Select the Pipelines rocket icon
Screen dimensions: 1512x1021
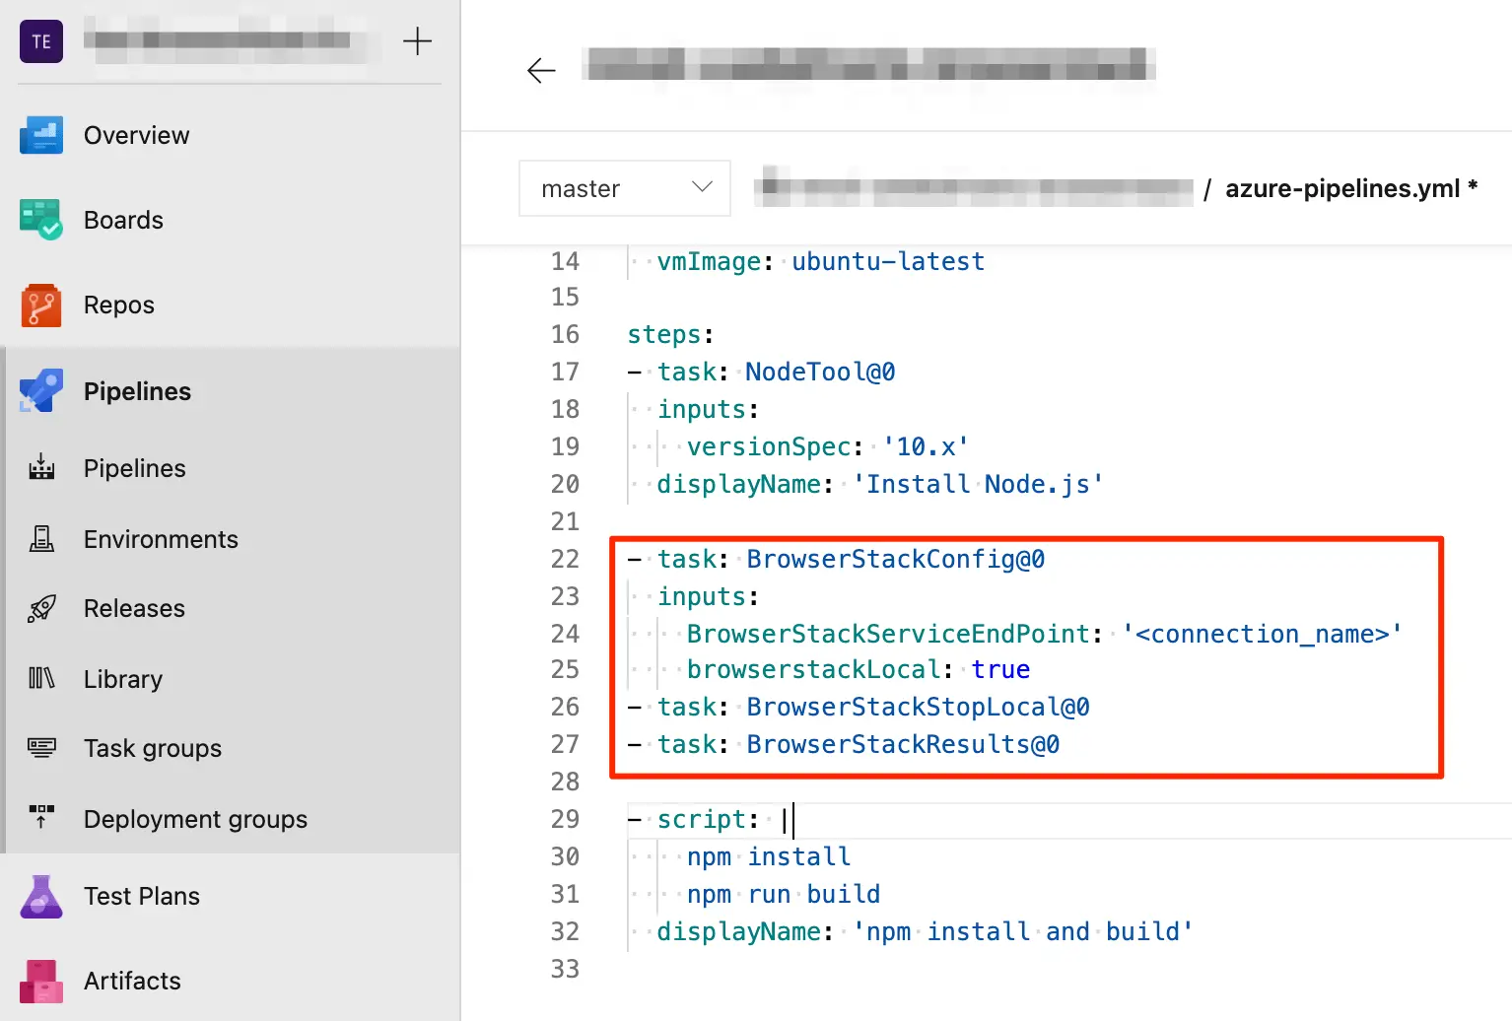tap(41, 391)
